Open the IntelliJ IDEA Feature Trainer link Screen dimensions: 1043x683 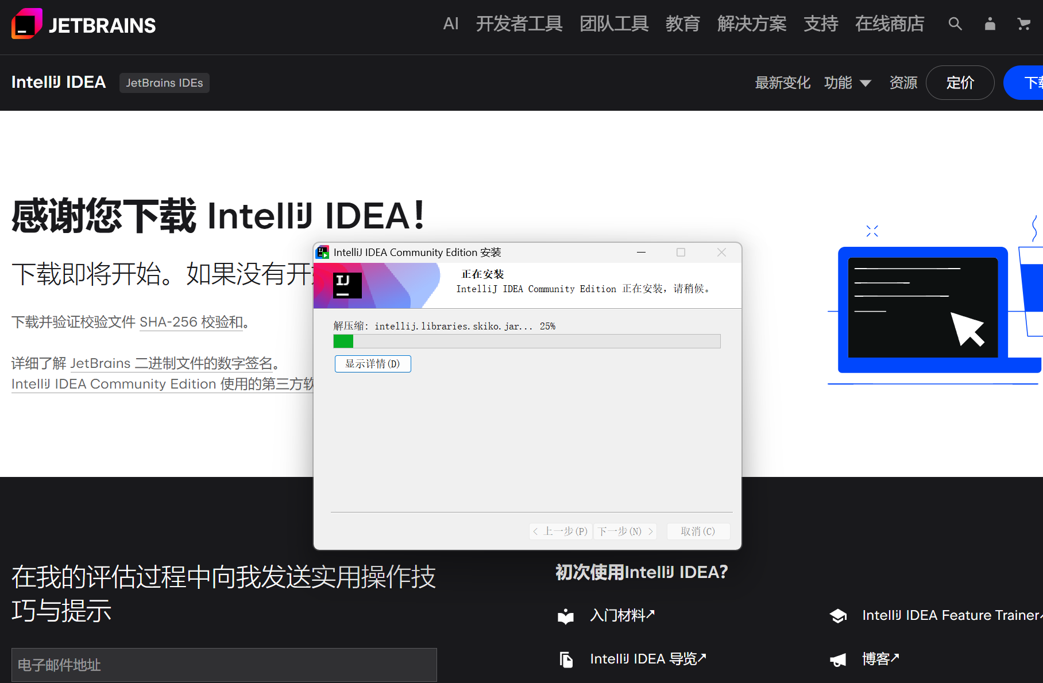pyautogui.click(x=952, y=615)
